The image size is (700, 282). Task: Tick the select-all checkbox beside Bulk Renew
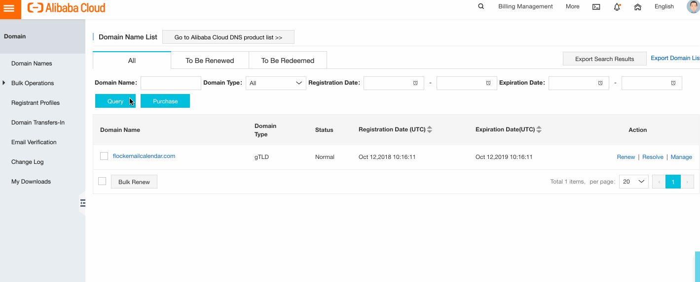(x=102, y=181)
